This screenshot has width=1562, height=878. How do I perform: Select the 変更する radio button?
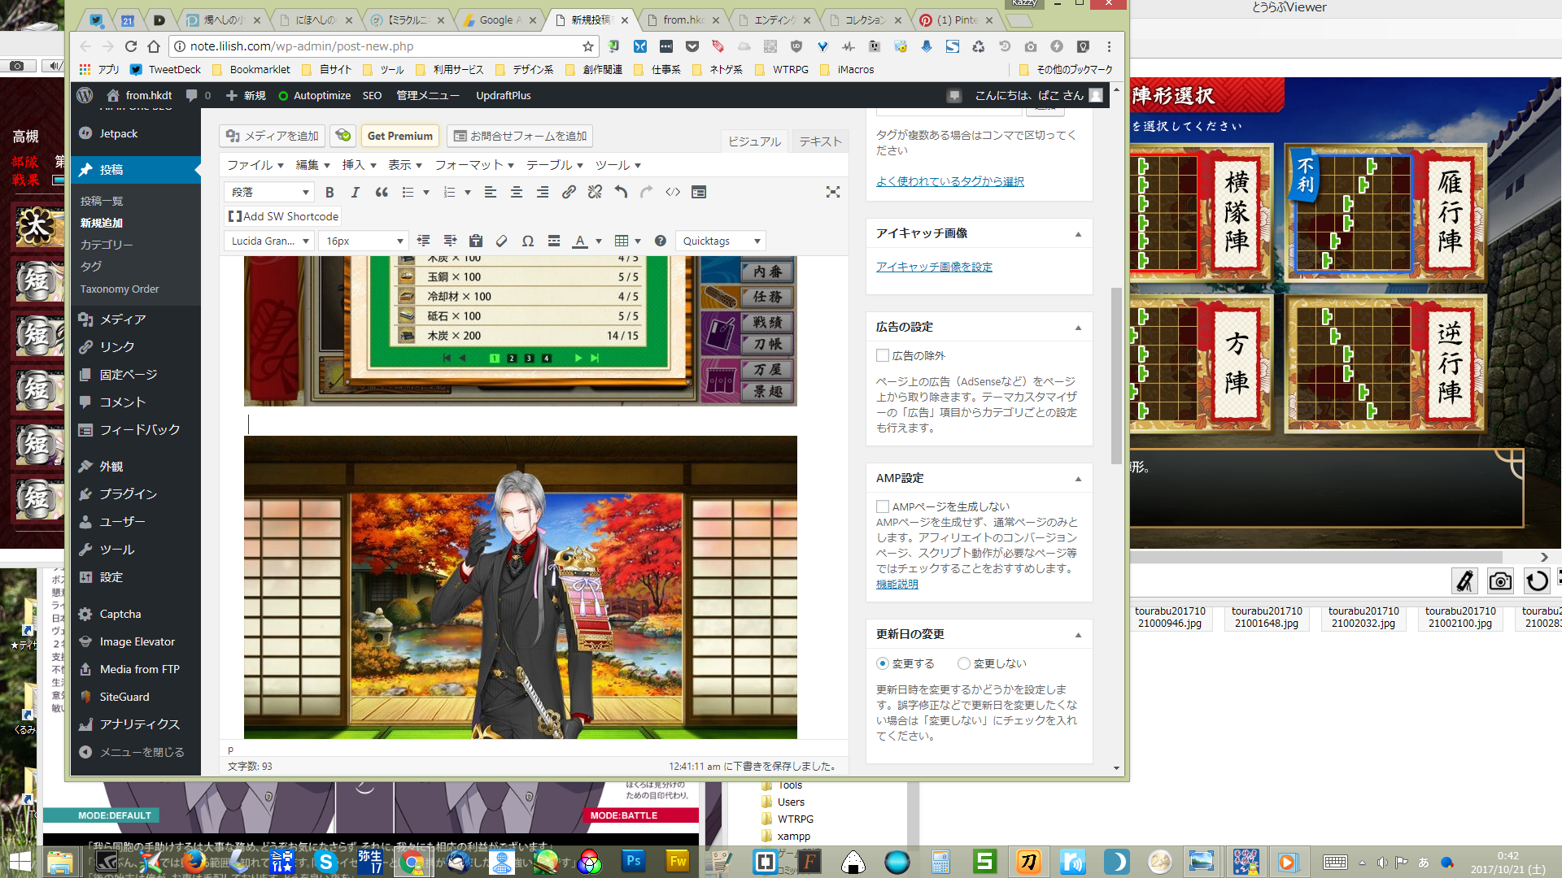point(882,663)
